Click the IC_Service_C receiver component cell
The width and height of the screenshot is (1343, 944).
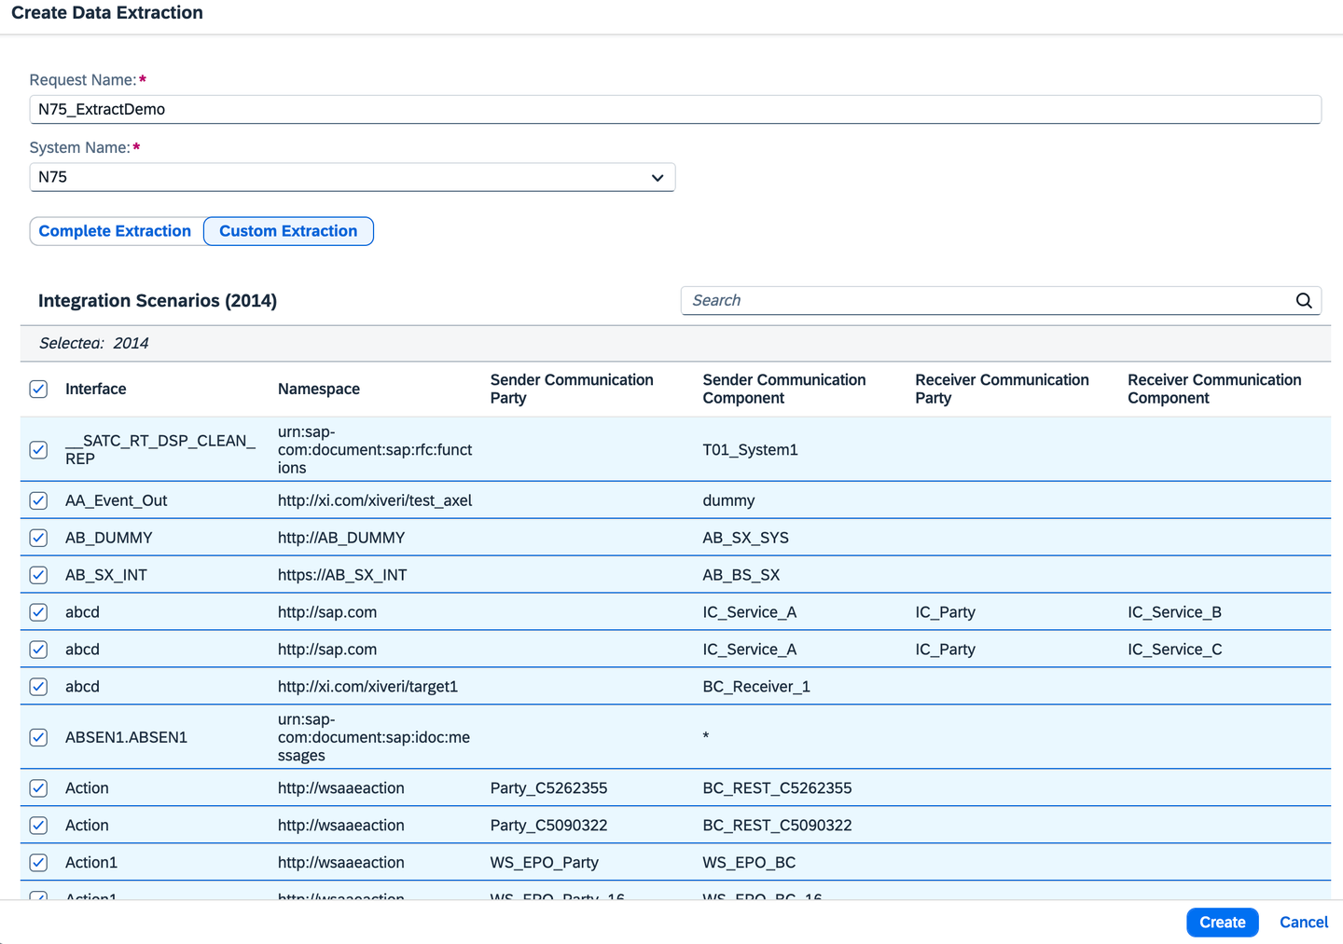pyautogui.click(x=1175, y=650)
